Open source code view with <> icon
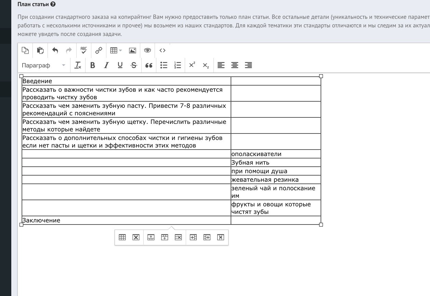The height and width of the screenshot is (296, 430). (x=162, y=50)
